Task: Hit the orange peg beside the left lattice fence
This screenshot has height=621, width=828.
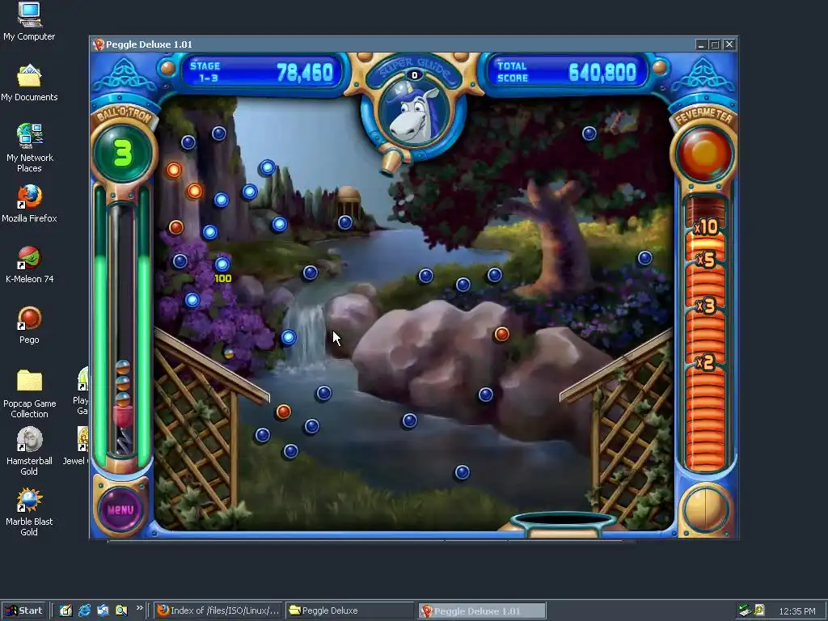Action: point(284,412)
